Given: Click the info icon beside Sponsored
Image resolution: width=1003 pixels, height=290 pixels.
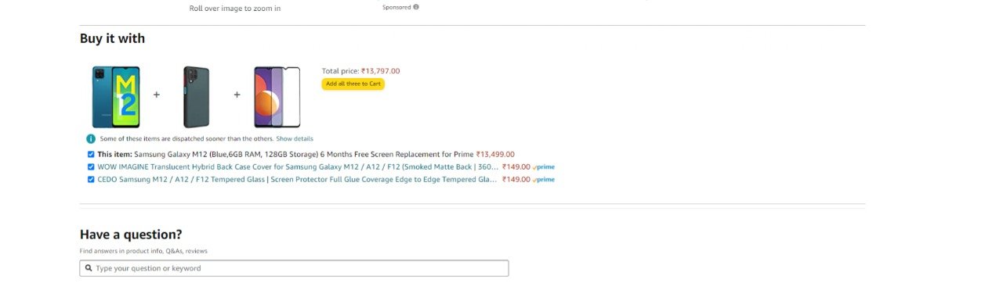Looking at the screenshot, I should click(x=416, y=7).
